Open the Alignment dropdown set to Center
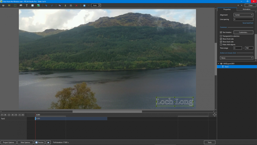Screen dimensions: 257x145 click(x=243, y=15)
